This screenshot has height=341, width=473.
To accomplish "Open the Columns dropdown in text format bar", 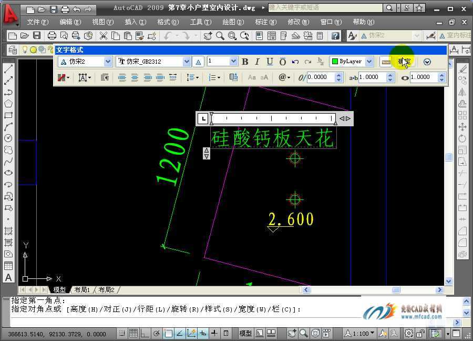I will click(x=64, y=78).
